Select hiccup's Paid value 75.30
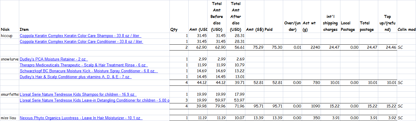The width and height of the screenshot is (416, 121). [273, 47]
